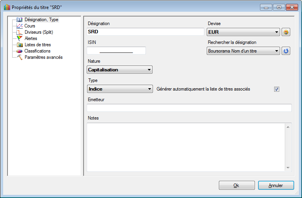Select the Classifications icon
The height and width of the screenshot is (198, 302).
coord(20,51)
